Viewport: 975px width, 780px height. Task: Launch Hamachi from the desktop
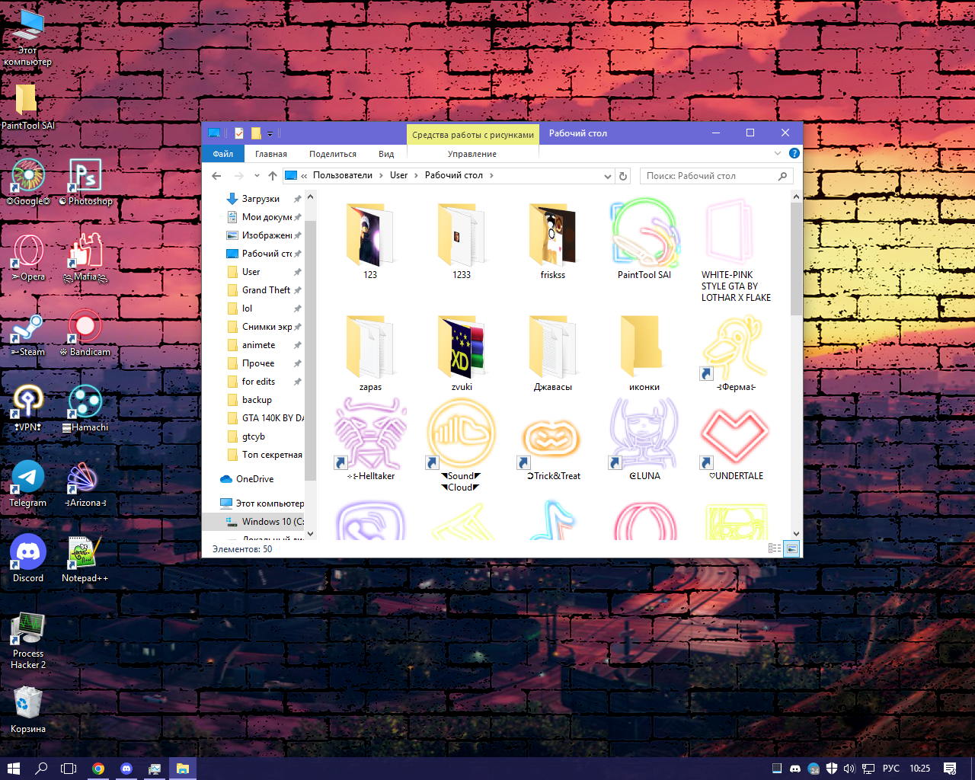point(85,408)
